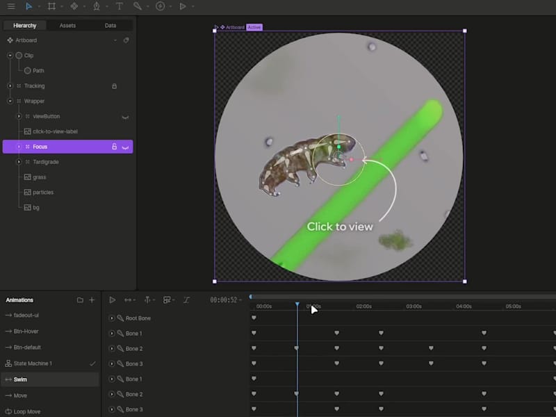
Task: Click the 05:00s label on timeline ruler
Action: (x=513, y=306)
